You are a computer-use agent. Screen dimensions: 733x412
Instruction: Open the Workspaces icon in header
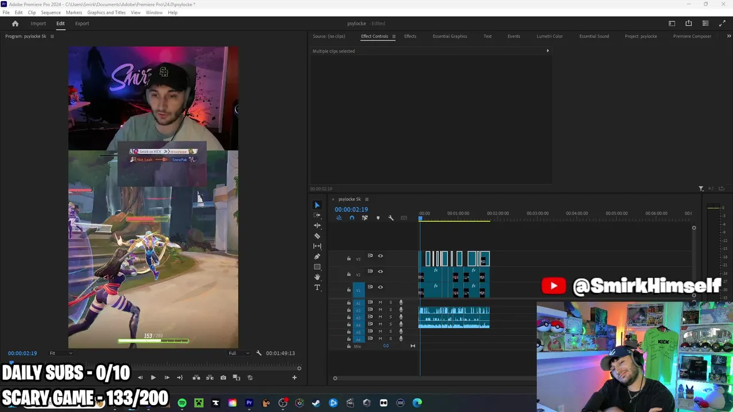pos(672,23)
